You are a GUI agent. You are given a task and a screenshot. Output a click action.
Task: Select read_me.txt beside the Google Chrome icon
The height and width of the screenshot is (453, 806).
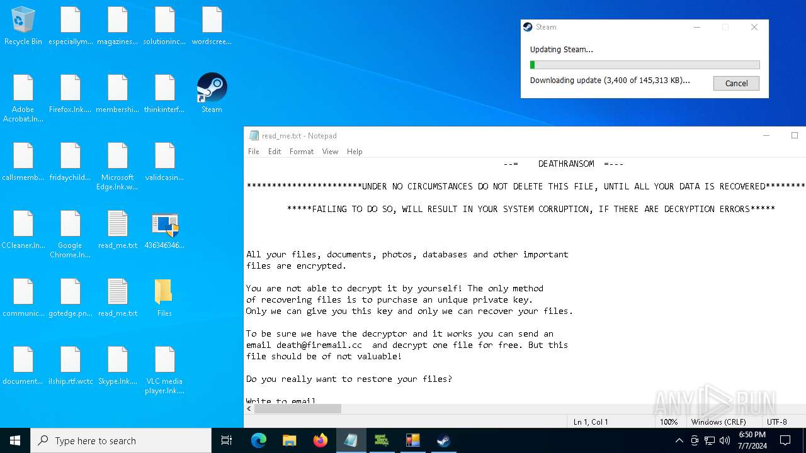pos(118,230)
